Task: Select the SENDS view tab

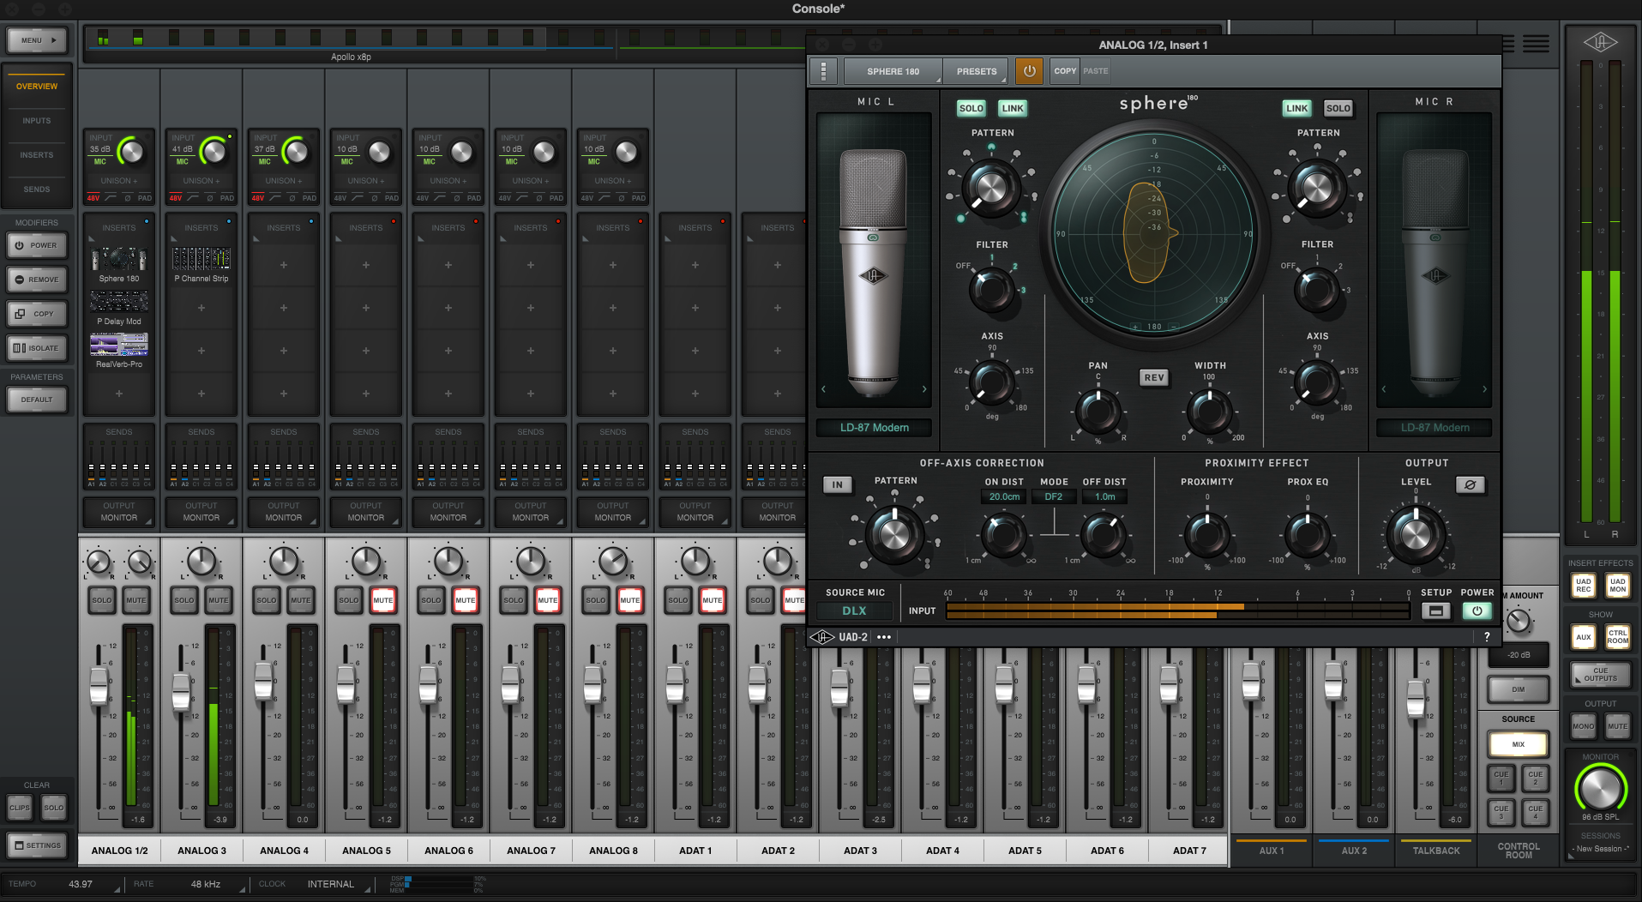Action: coord(37,189)
